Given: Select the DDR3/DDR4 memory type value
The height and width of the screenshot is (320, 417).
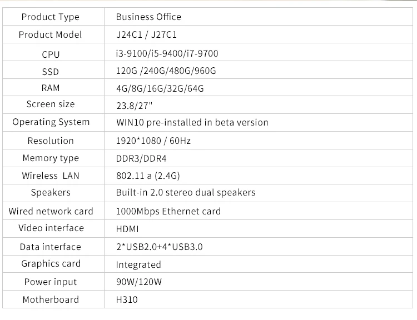Looking at the screenshot, I should click(142, 158).
